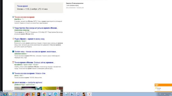Open 'Точное московское время / Moscow time' result
Screen dimensions: 172x96
coord(30,73)
